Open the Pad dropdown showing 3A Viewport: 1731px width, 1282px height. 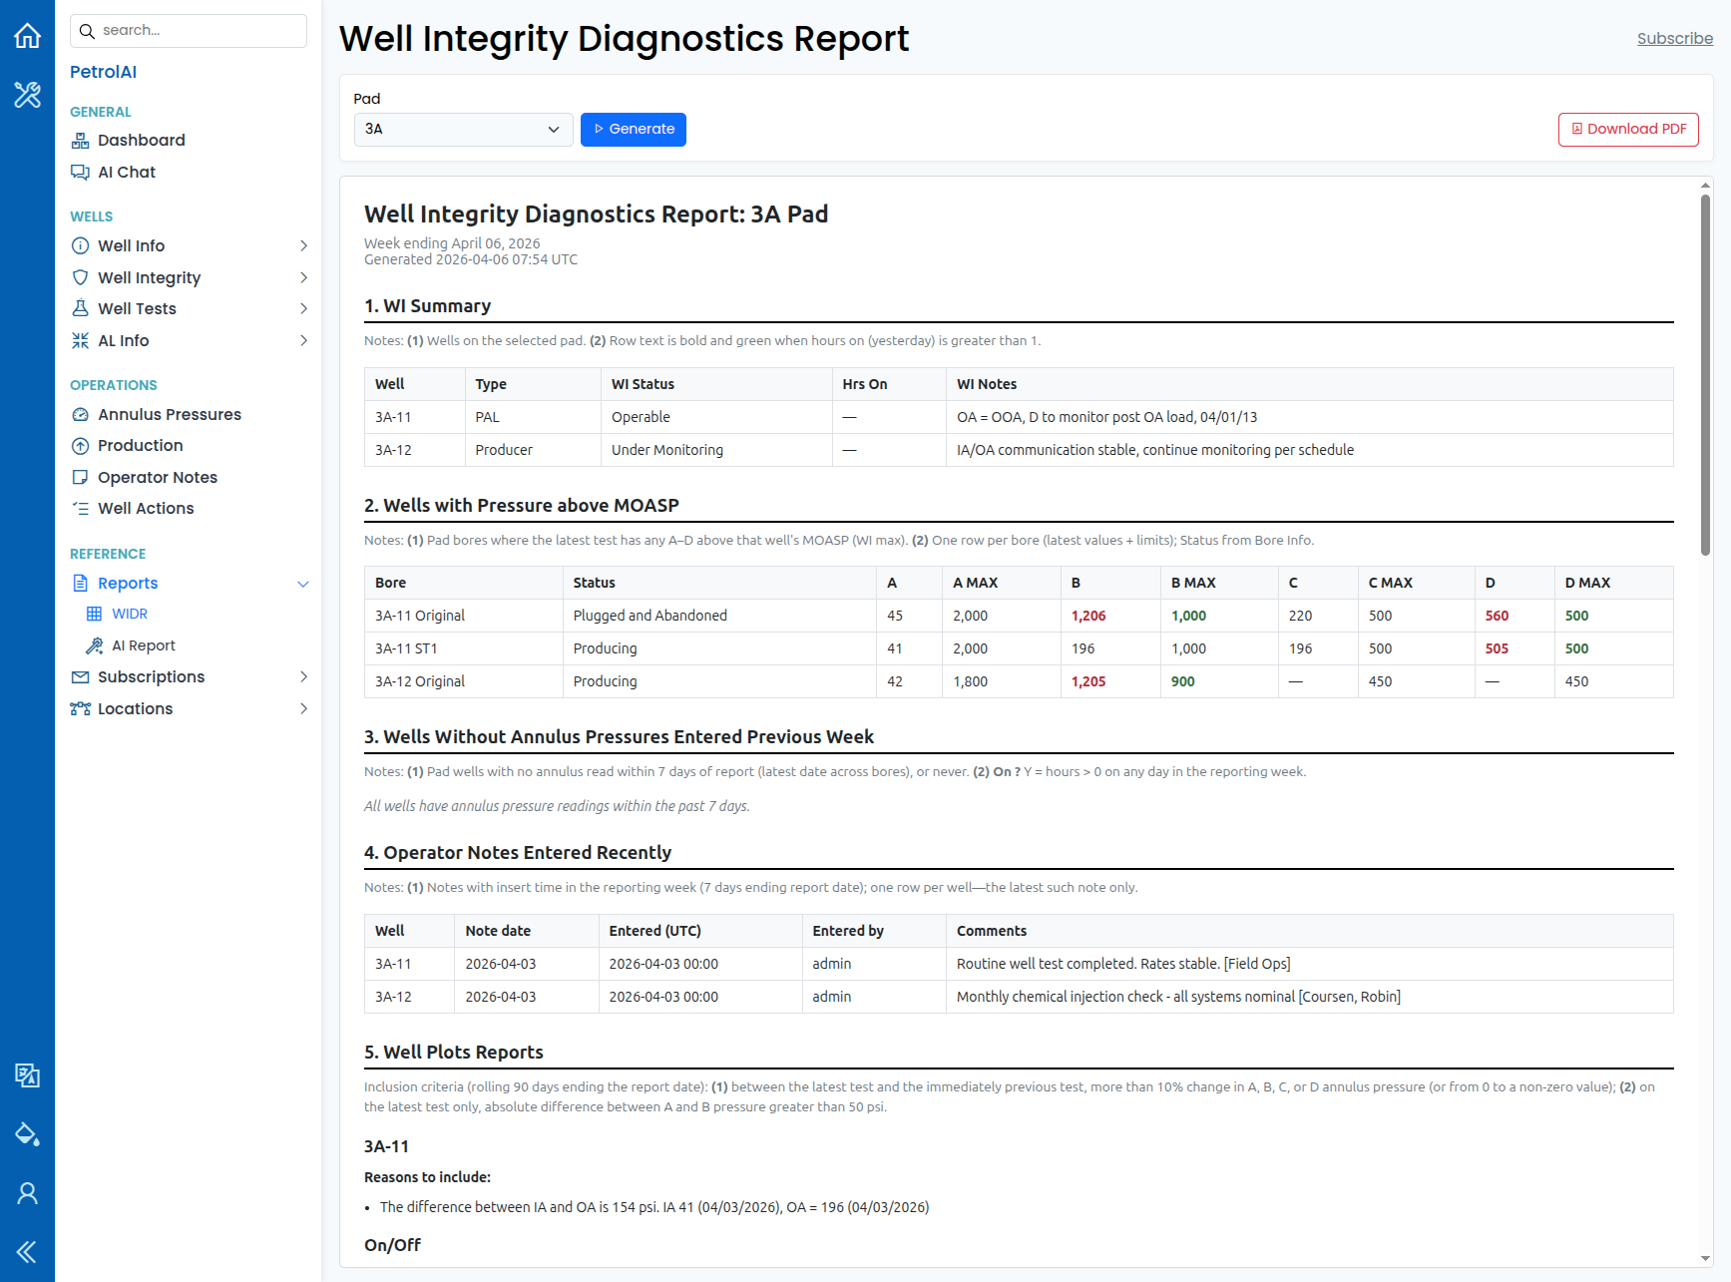point(463,130)
